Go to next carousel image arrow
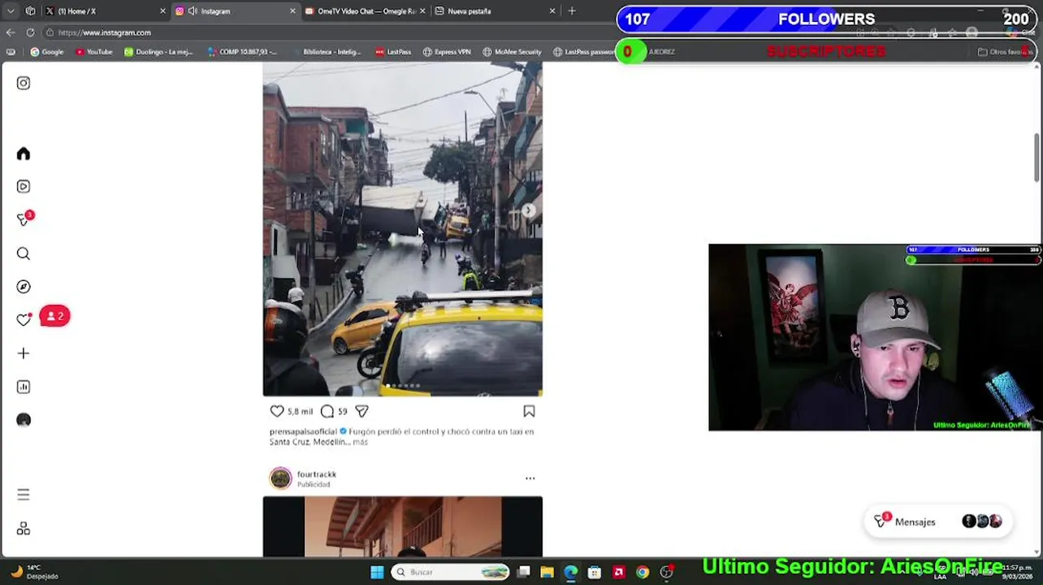Screen dimensions: 1043x585 529,211
